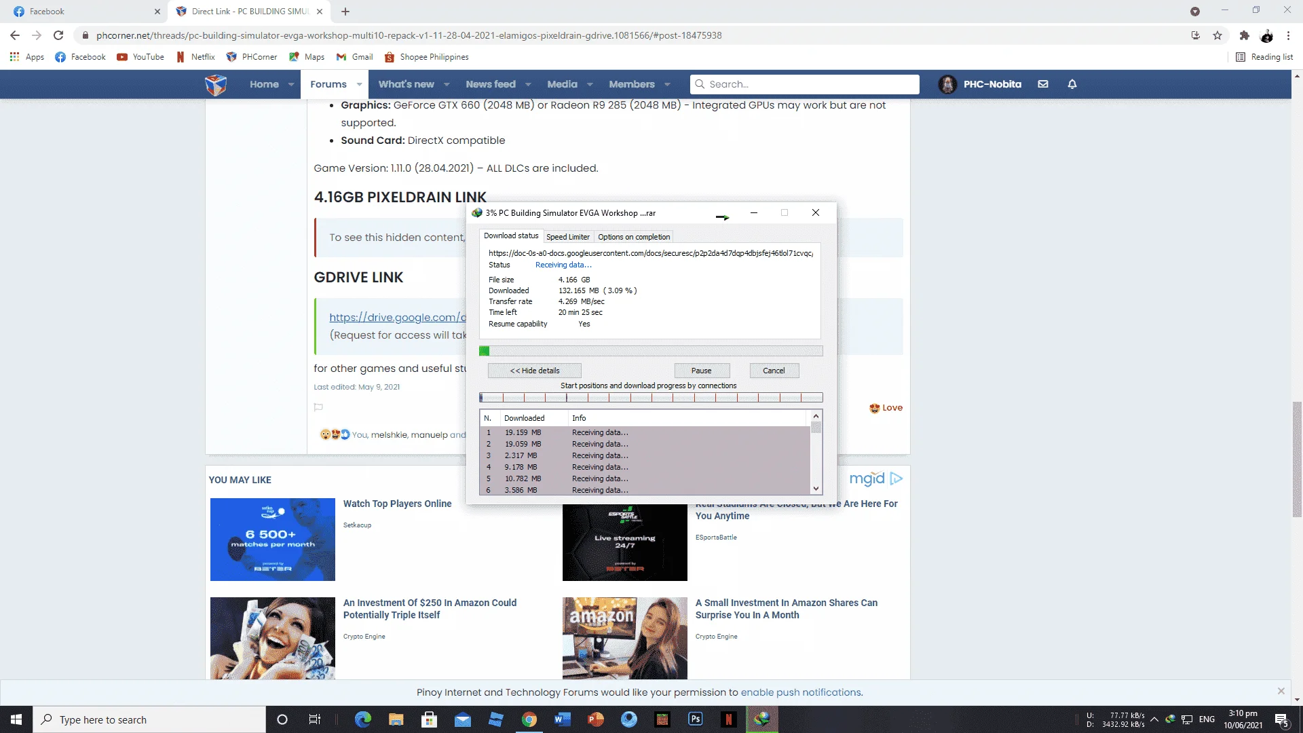Image resolution: width=1303 pixels, height=733 pixels.
Task: Close the Direct Link browser tab
Action: tap(320, 12)
